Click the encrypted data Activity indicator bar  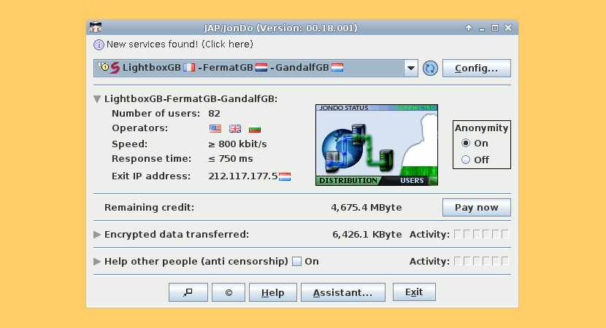tap(481, 234)
